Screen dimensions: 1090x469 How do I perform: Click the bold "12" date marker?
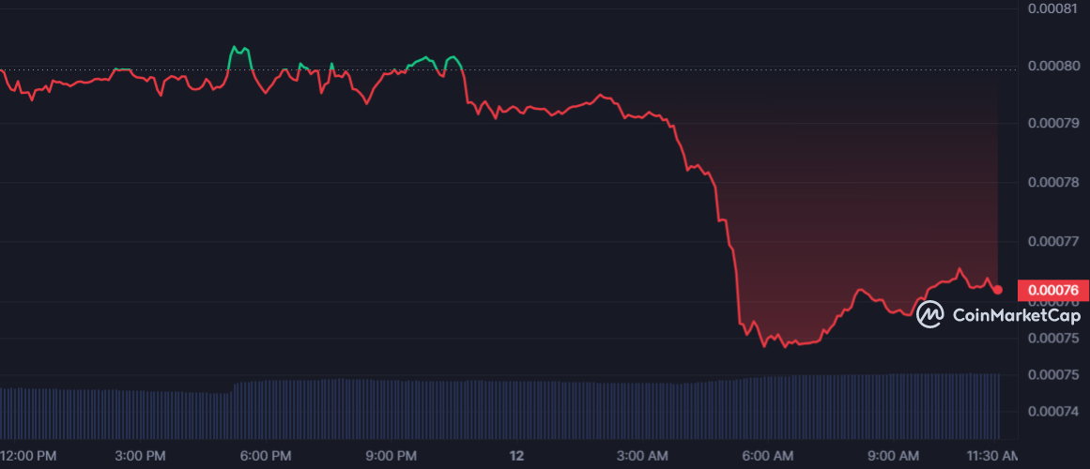coord(515,456)
